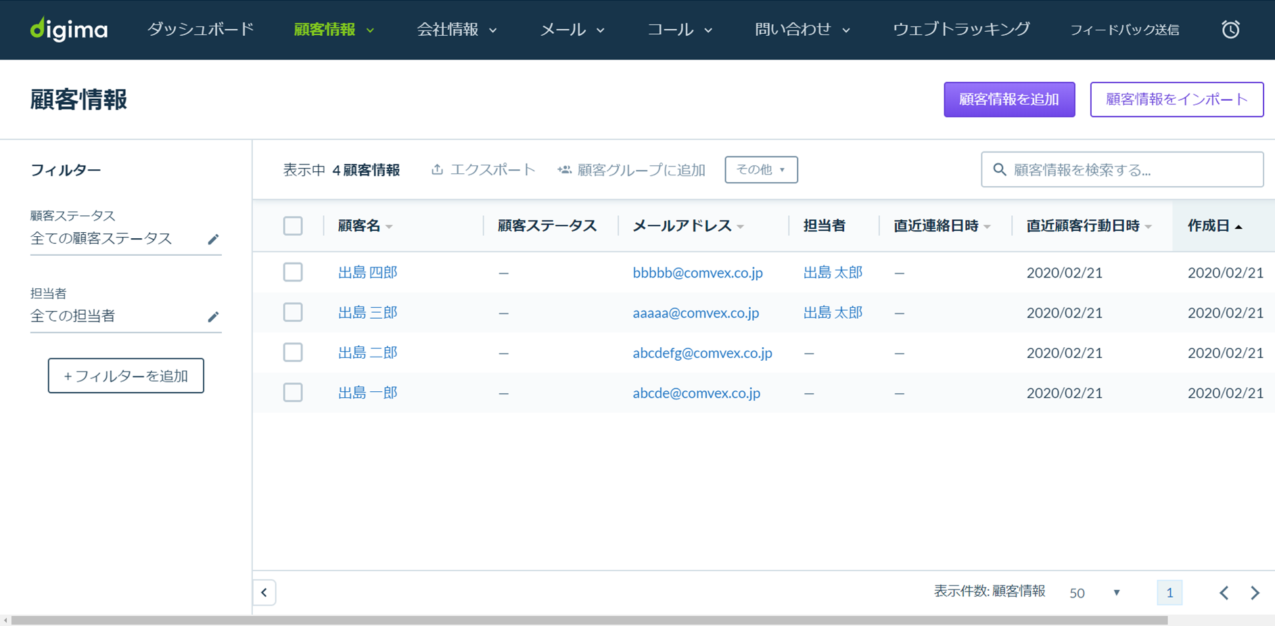Click email bbbbb@comvex.co.jp
The image size is (1275, 626).
(x=697, y=272)
